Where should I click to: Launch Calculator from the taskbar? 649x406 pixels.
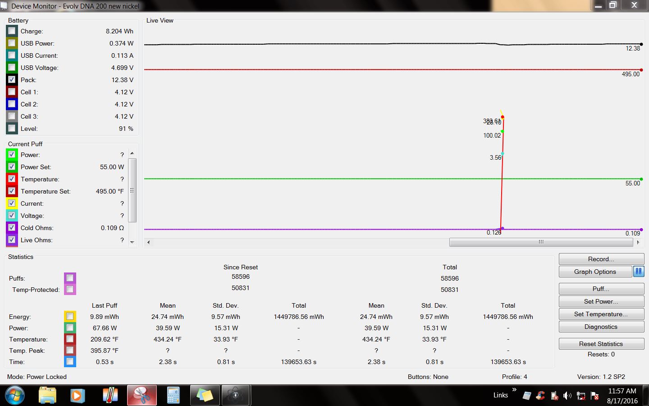click(x=173, y=396)
